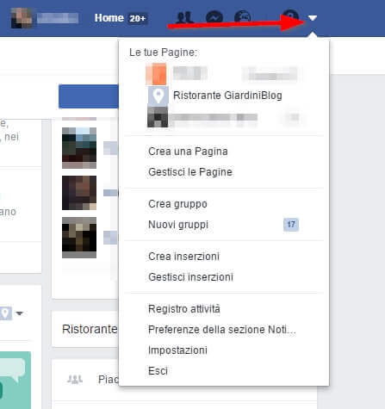385x409 pixels.
Task: Expand the page selector arrow in the left sidebar
Action: click(19, 313)
